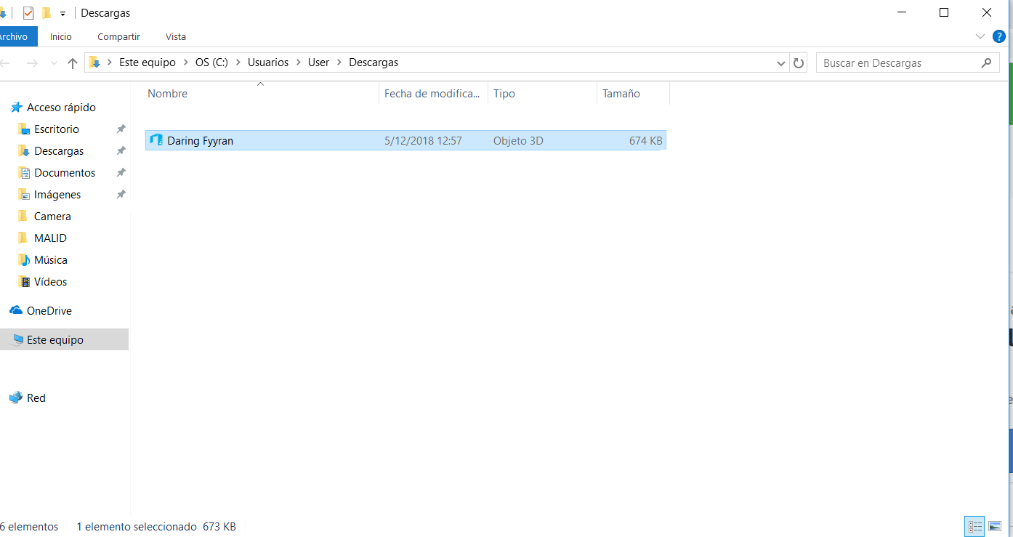Unpin Escritorio using its pin icon
Image resolution: width=1013 pixels, height=537 pixels.
(x=121, y=129)
